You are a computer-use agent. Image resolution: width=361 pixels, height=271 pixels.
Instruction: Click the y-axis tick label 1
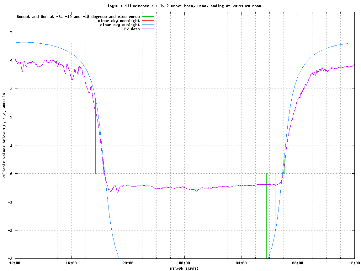click(x=11, y=145)
